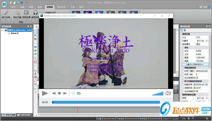
Task: Open the 激活 ribbon tab
Action: (81, 7)
